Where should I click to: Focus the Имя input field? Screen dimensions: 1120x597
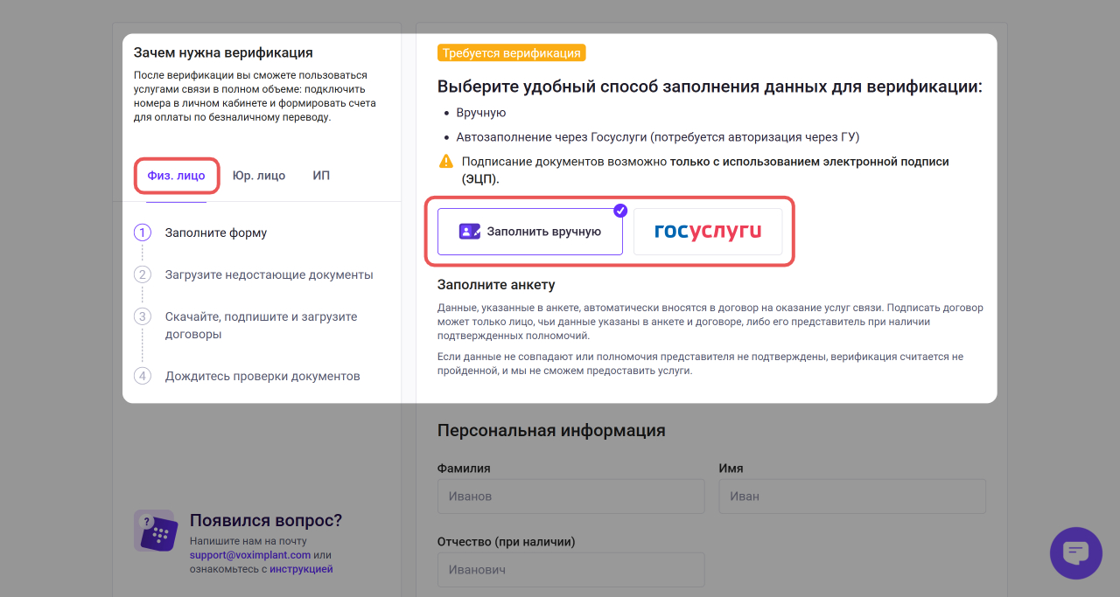[x=852, y=496]
